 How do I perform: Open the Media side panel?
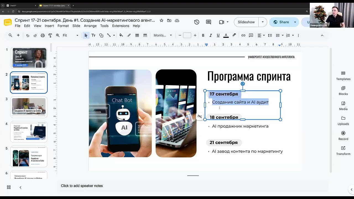[343, 106]
